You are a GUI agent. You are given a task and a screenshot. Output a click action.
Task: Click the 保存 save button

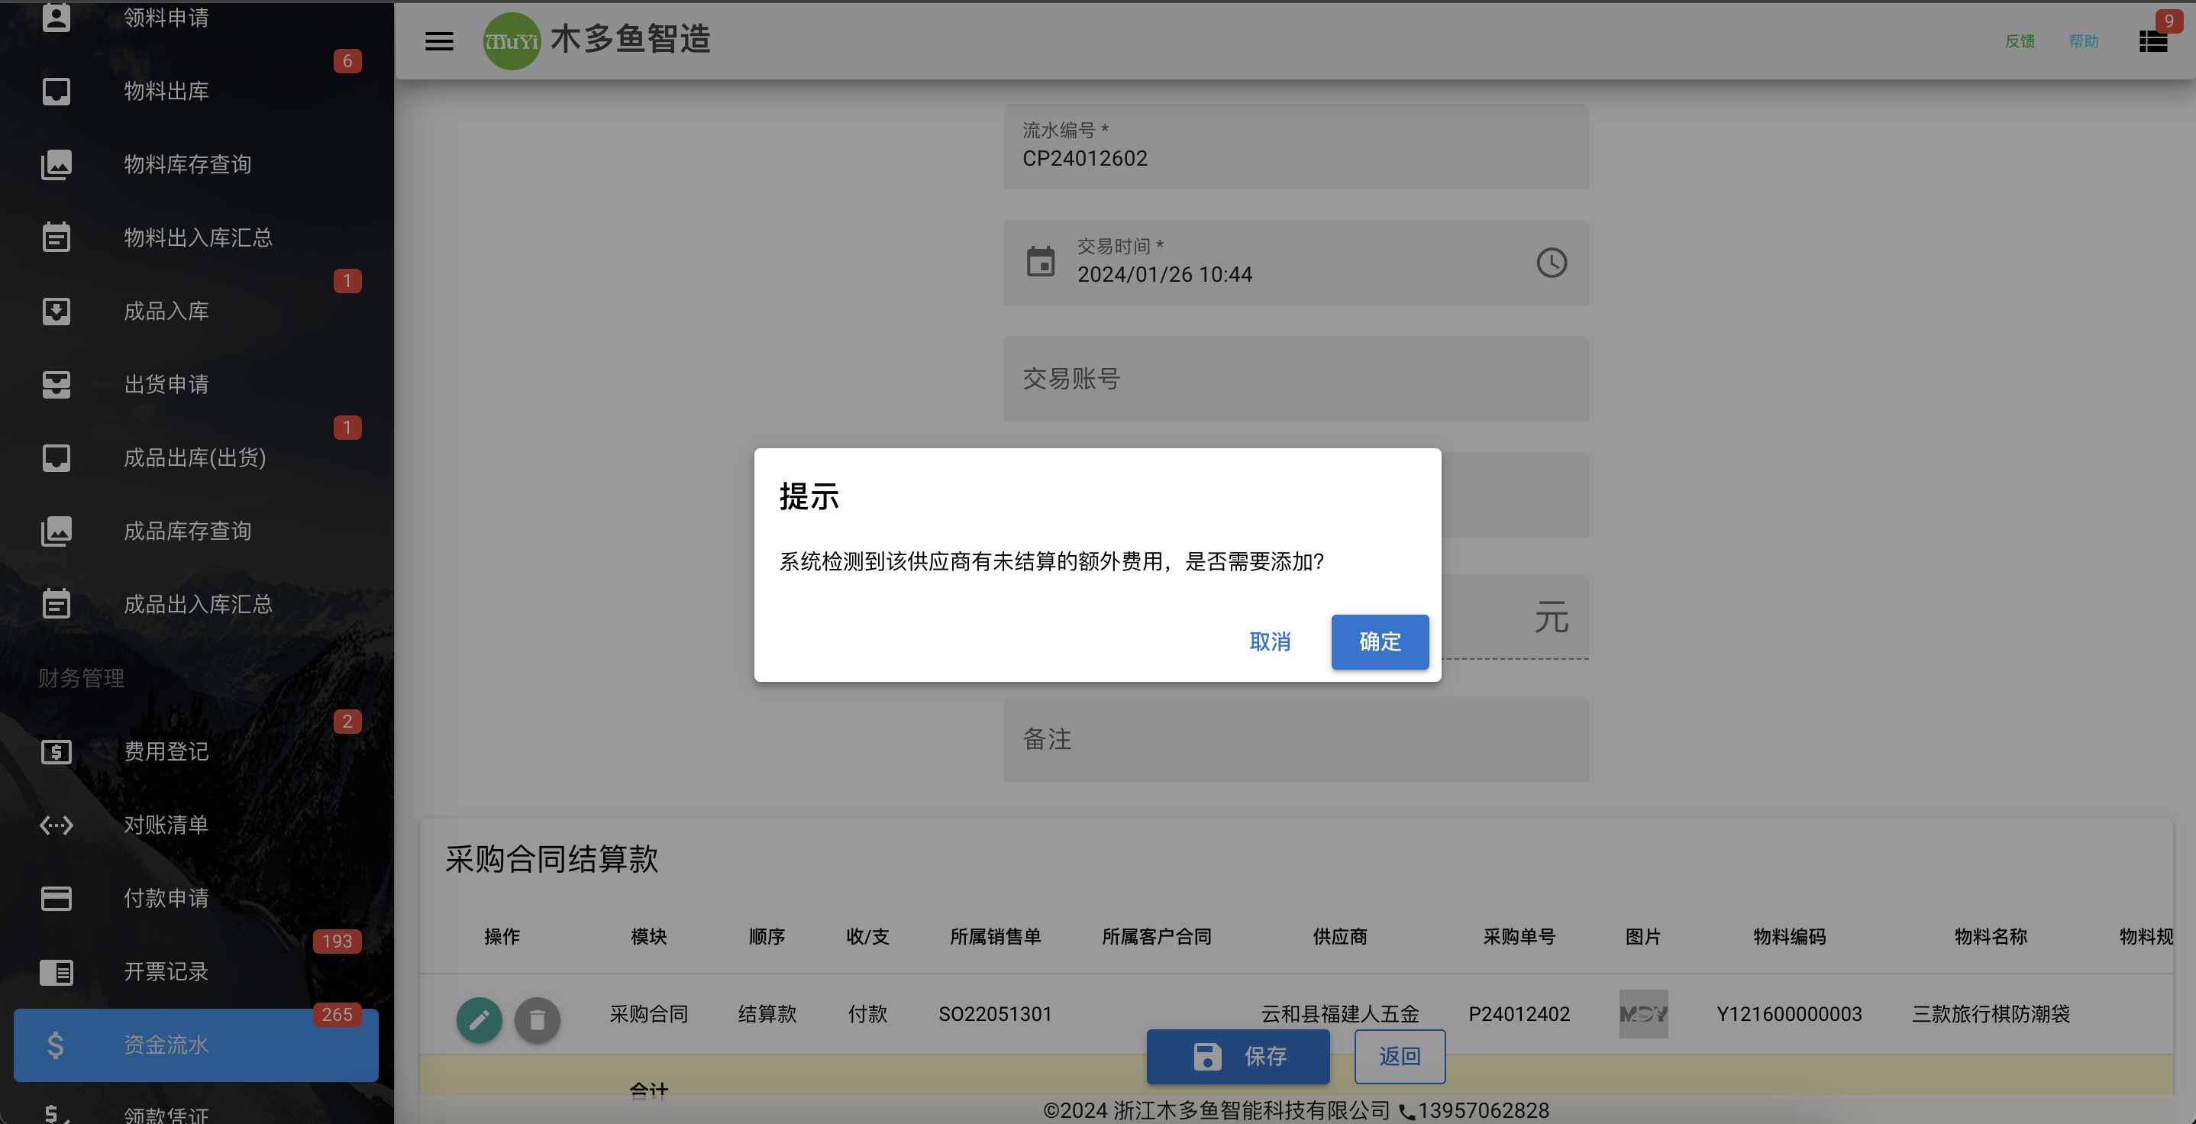[x=1238, y=1056]
